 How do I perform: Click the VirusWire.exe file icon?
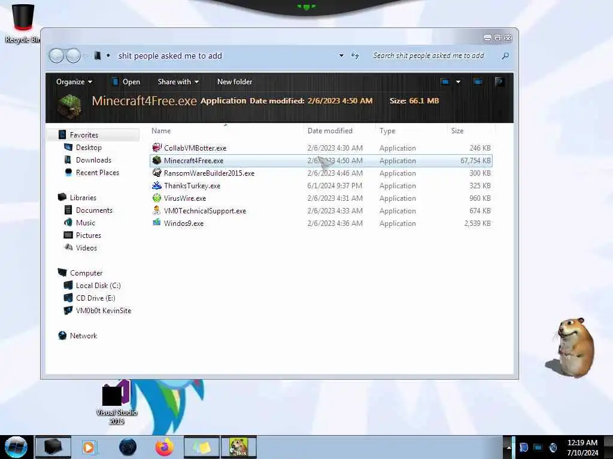[157, 198]
